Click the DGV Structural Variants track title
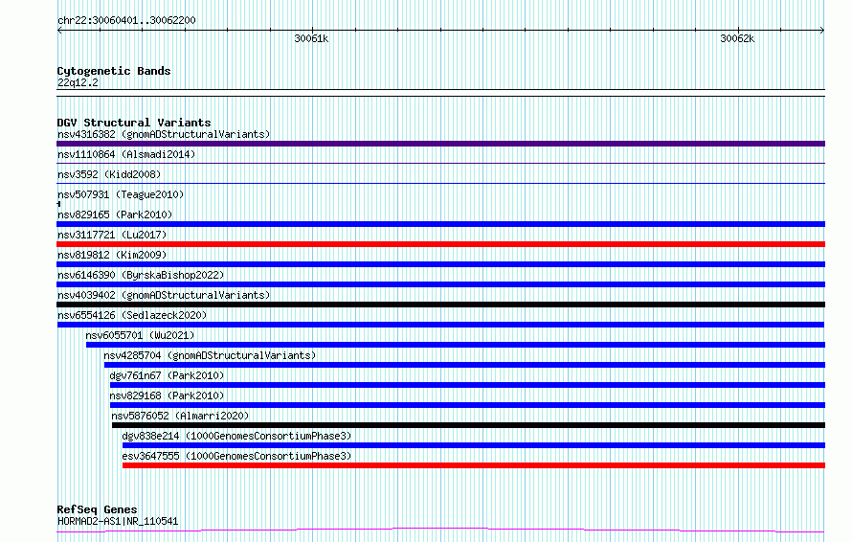The width and height of the screenshot is (852, 542). 134,123
